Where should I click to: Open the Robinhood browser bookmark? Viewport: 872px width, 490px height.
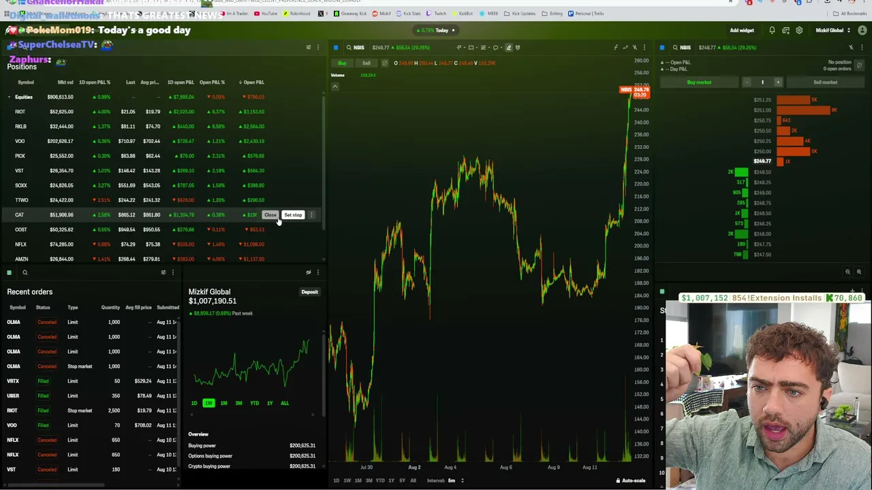pyautogui.click(x=297, y=14)
